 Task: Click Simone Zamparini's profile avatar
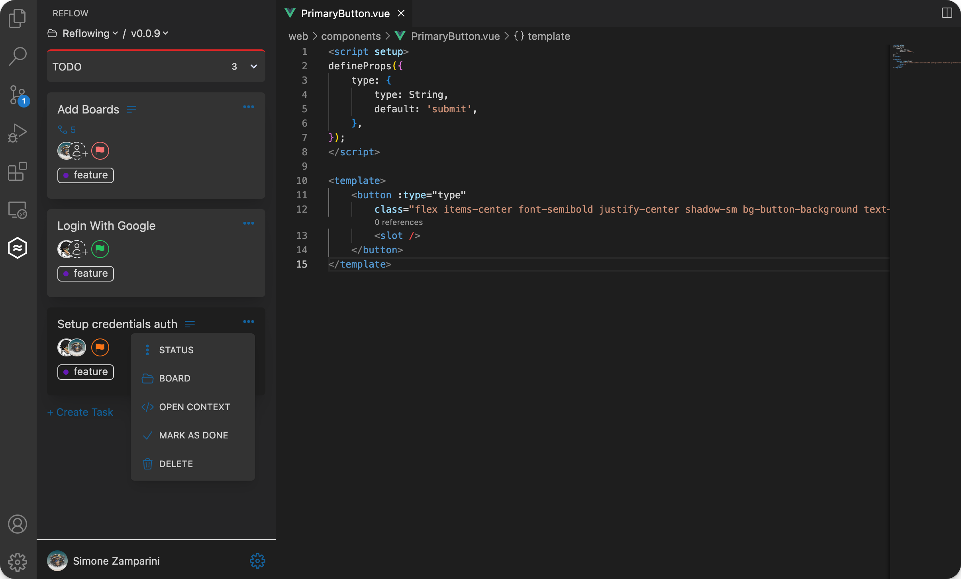tap(57, 561)
